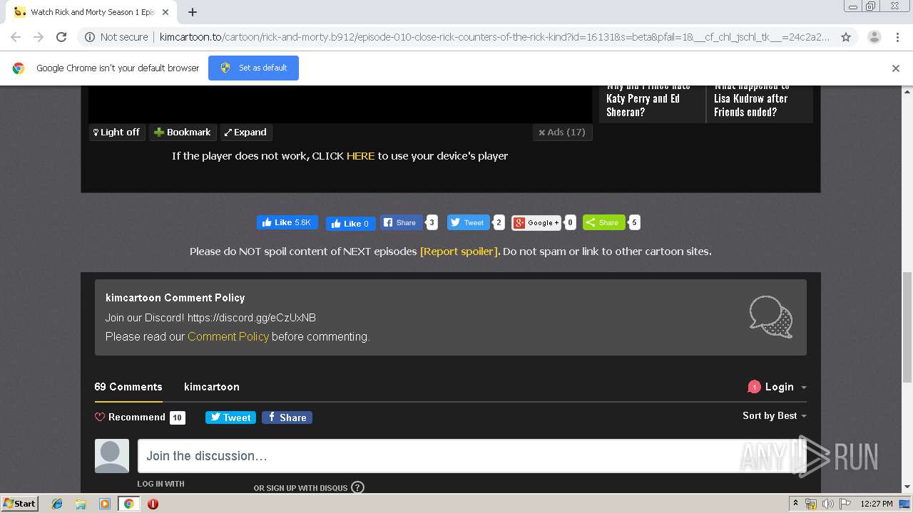Open the Windows Start menu
This screenshot has width=913, height=513.
coord(20,503)
